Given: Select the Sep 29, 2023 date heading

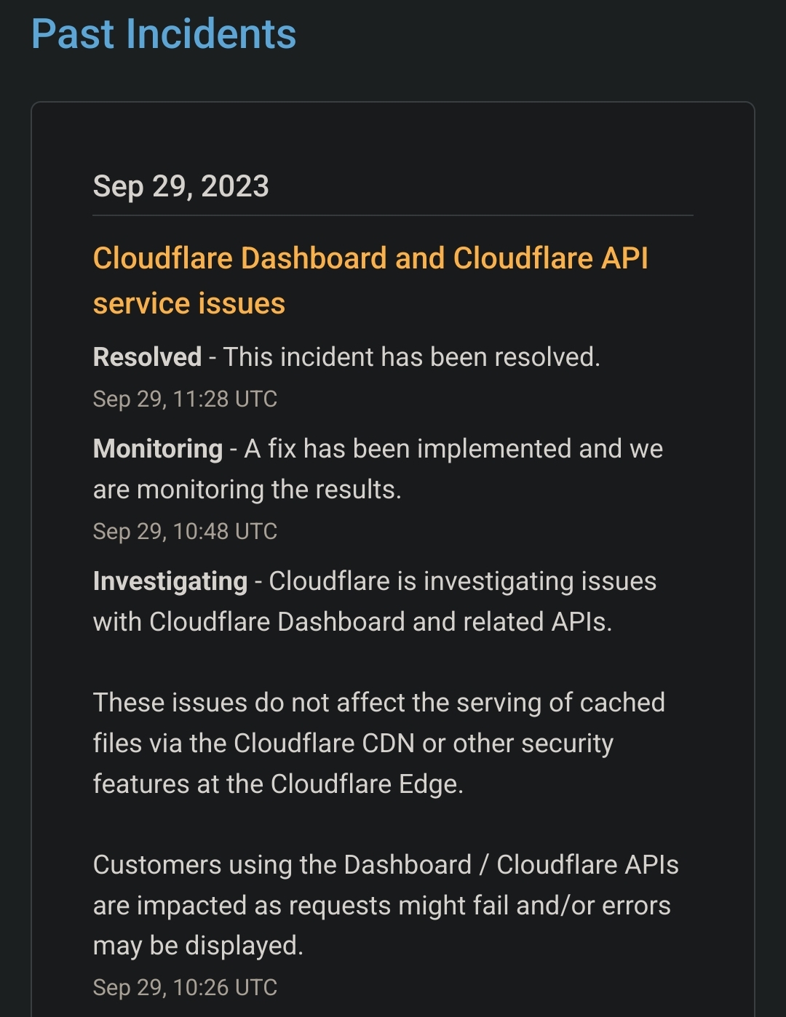Looking at the screenshot, I should pyautogui.click(x=181, y=187).
